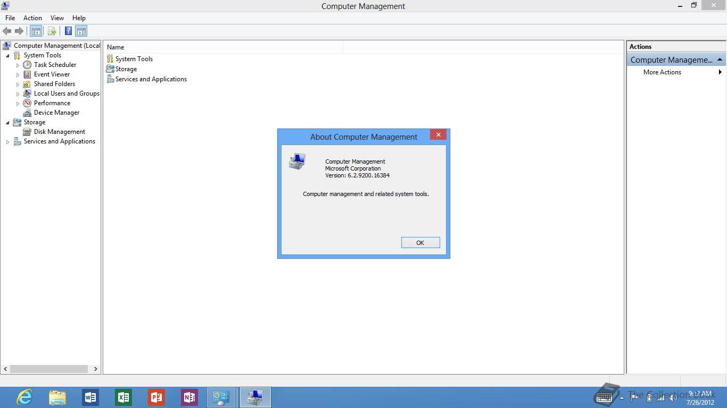Click the battery status tray icon
Screen dimensions: 727x408
pyautogui.click(x=649, y=397)
